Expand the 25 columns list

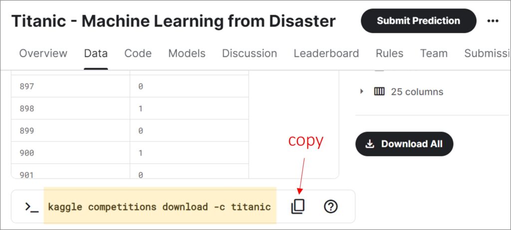[362, 92]
